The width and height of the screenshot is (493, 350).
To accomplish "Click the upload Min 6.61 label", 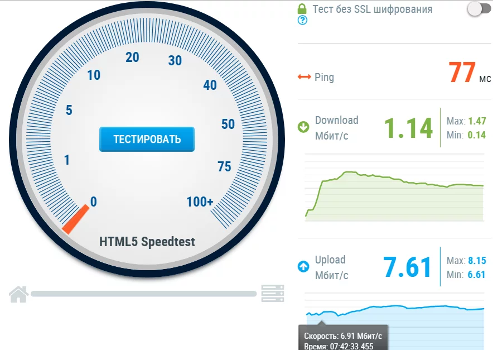I will click(466, 275).
